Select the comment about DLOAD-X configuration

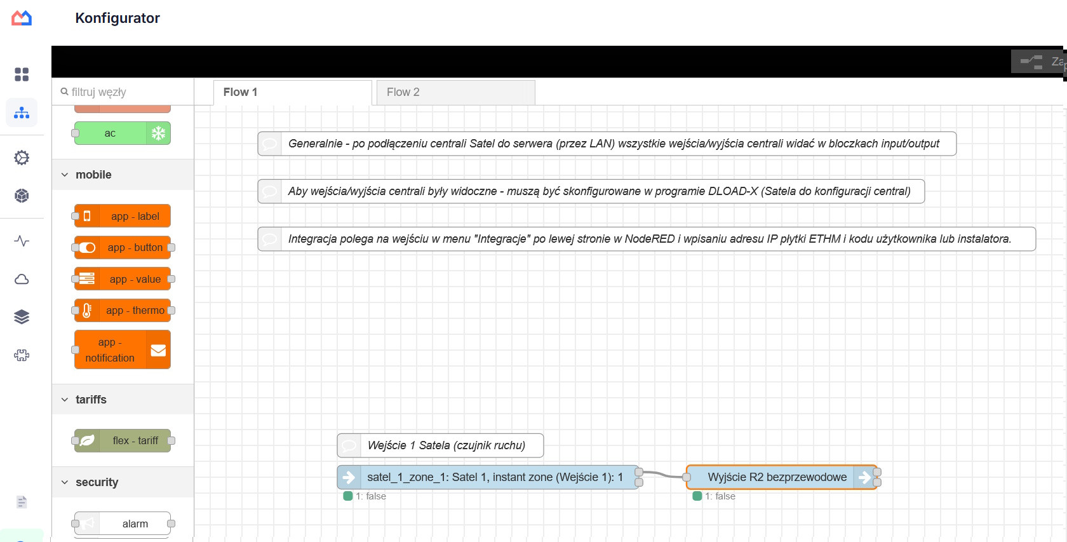pyautogui.click(x=591, y=191)
